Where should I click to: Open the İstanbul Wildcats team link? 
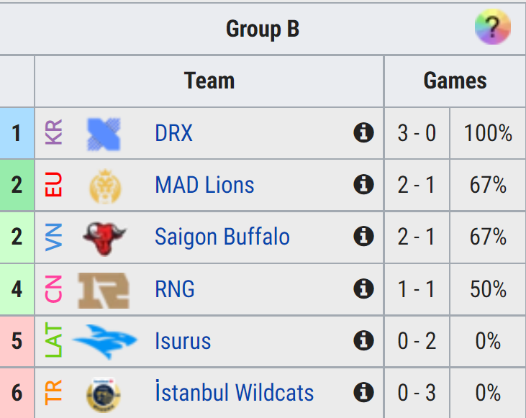[x=234, y=391]
